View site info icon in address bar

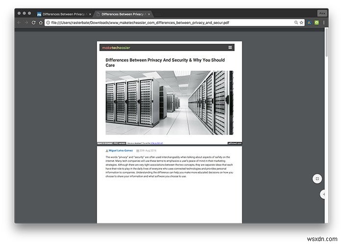click(x=48, y=23)
